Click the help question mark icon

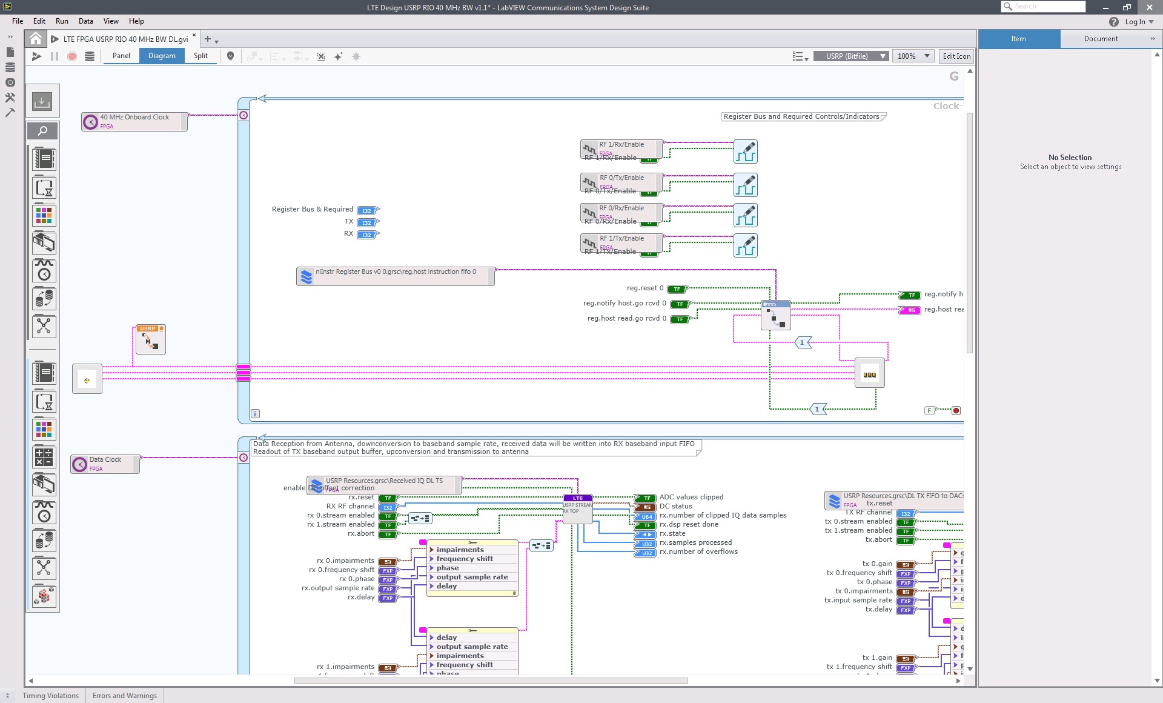(x=1114, y=22)
